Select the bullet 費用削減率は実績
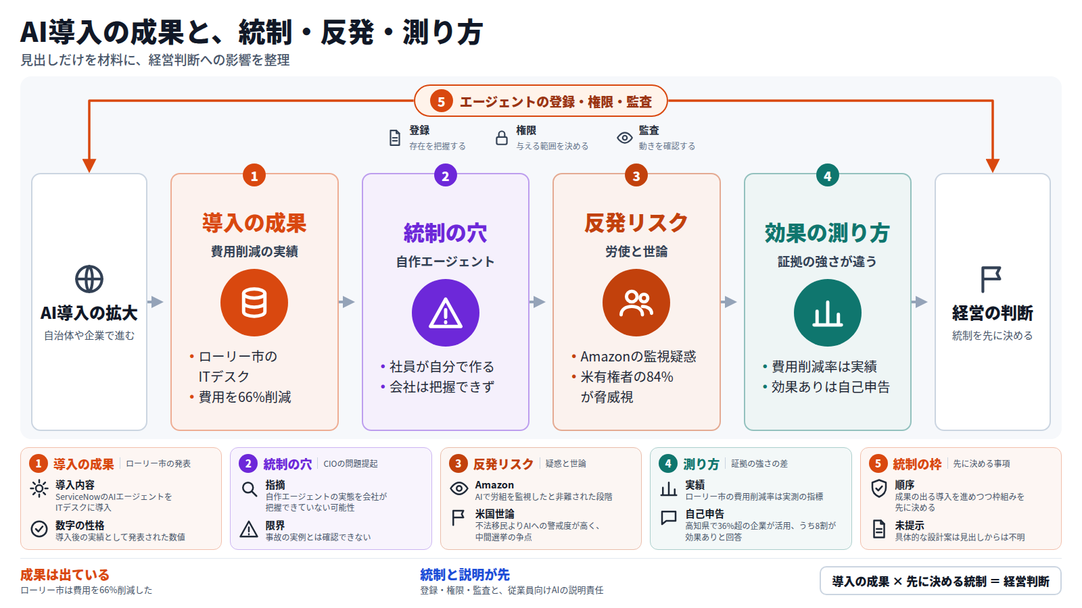Image resolution: width=1082 pixels, height=608 pixels. [824, 367]
